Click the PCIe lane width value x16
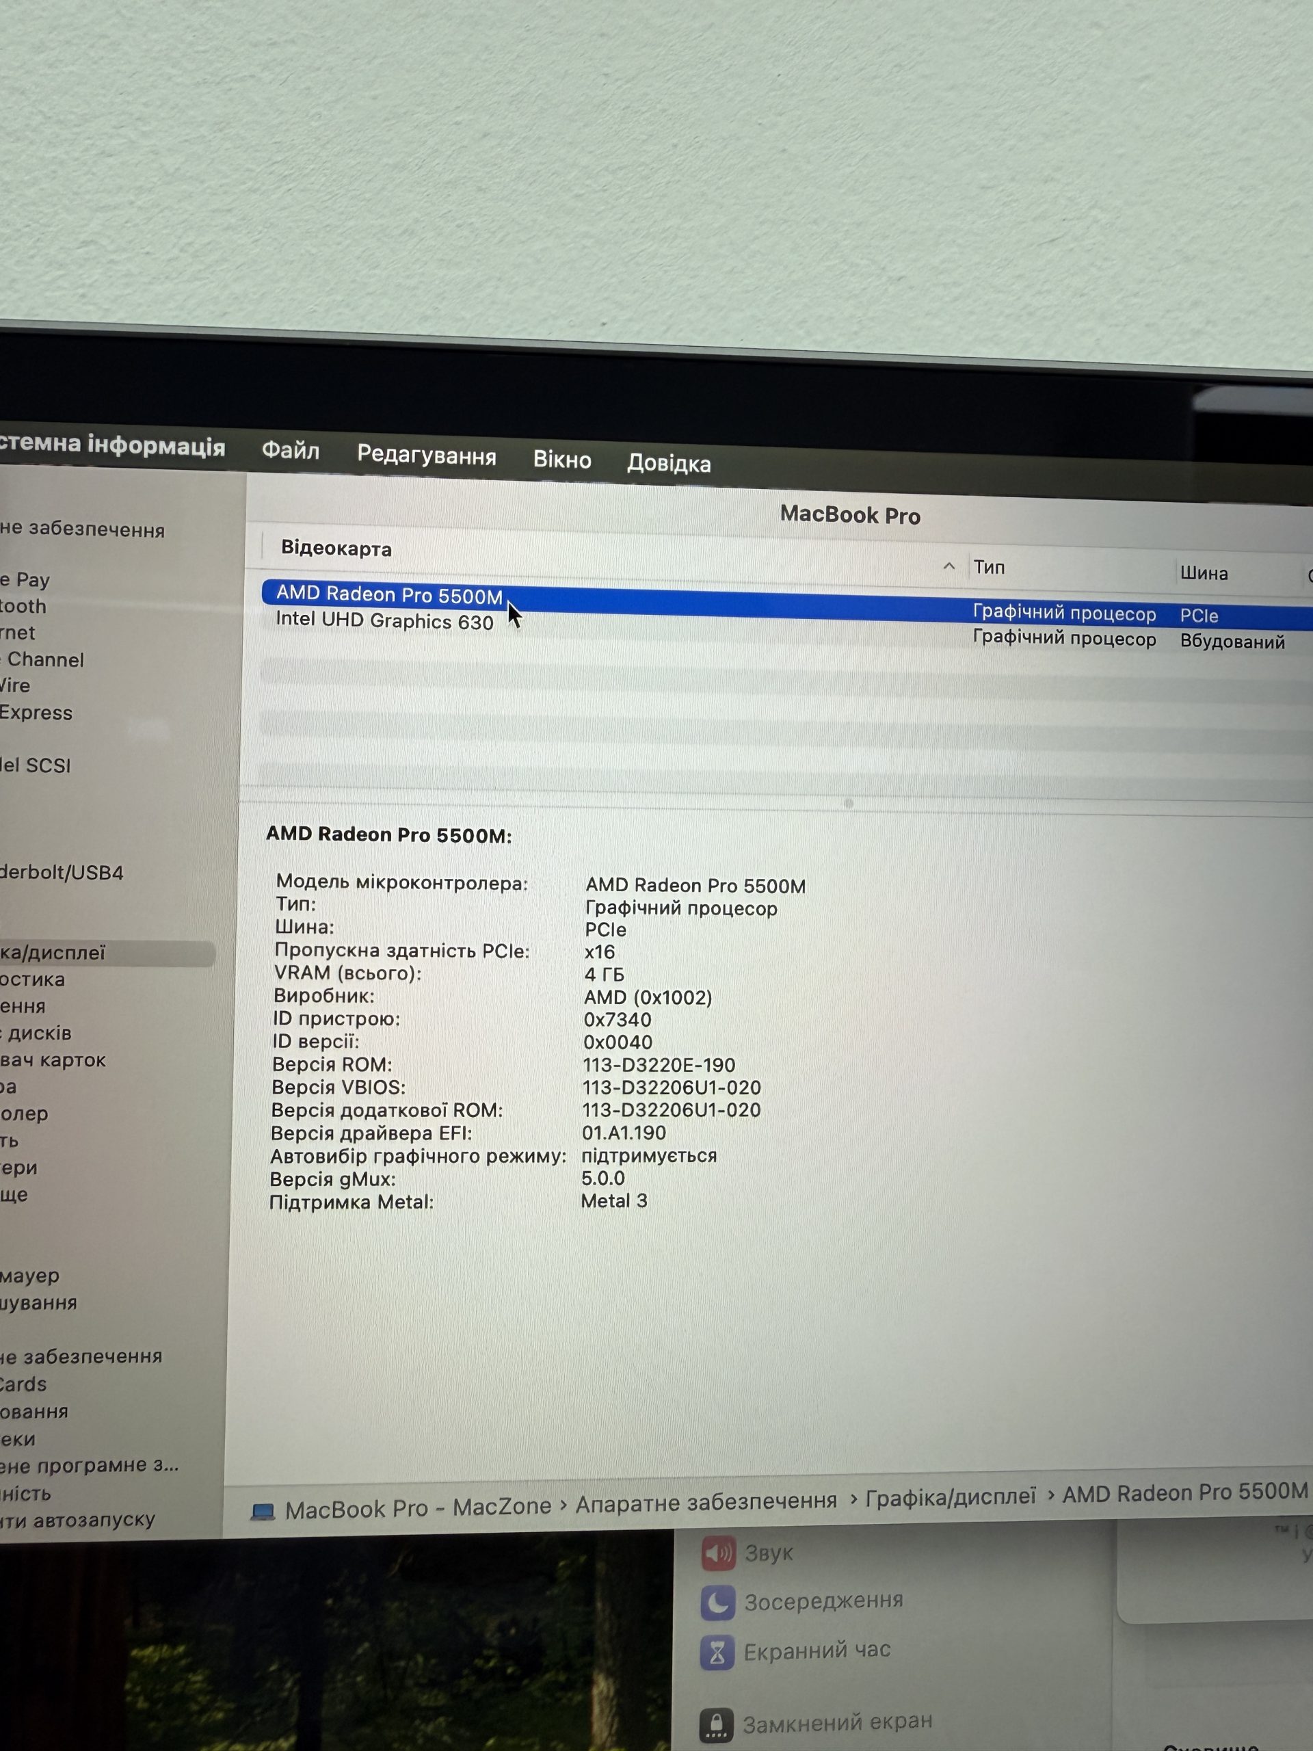 tap(599, 951)
